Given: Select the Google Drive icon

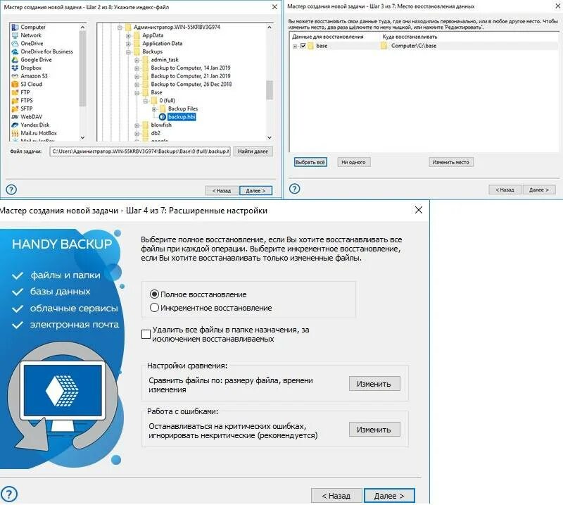Looking at the screenshot, I should pos(15,60).
